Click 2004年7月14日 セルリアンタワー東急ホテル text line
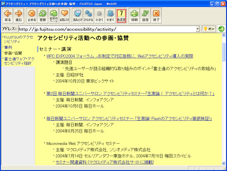The width and height of the screenshot is (227, 171). [123, 156]
